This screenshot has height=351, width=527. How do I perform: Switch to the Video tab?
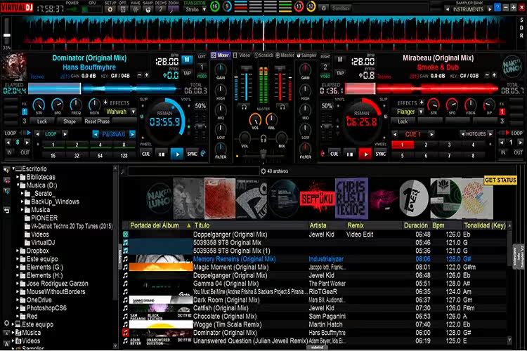[x=242, y=55]
